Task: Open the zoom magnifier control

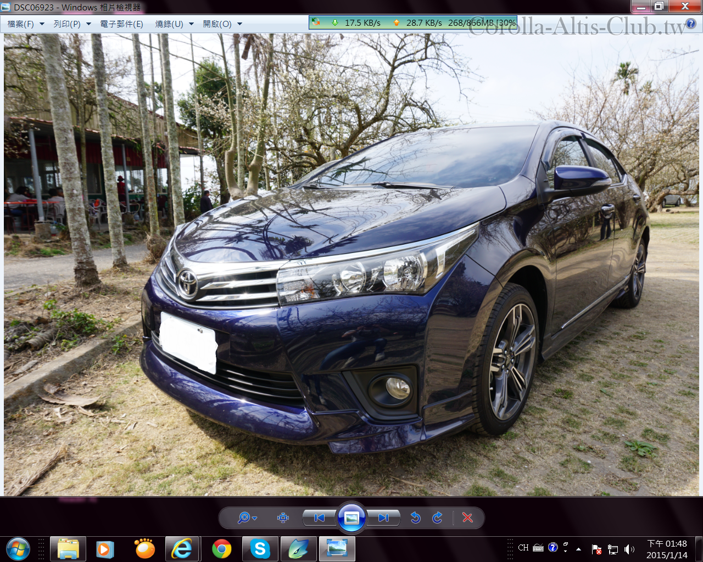Action: 247,518
